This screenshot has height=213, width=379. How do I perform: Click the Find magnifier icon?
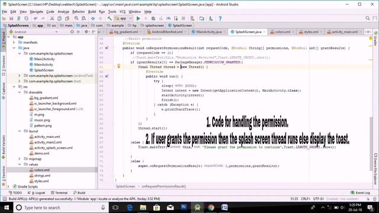[x=76, y=18]
